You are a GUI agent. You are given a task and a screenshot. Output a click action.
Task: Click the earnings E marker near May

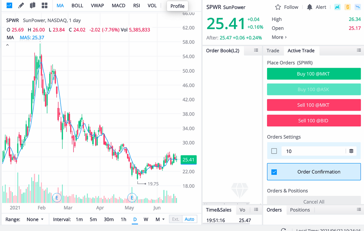click(x=132, y=197)
